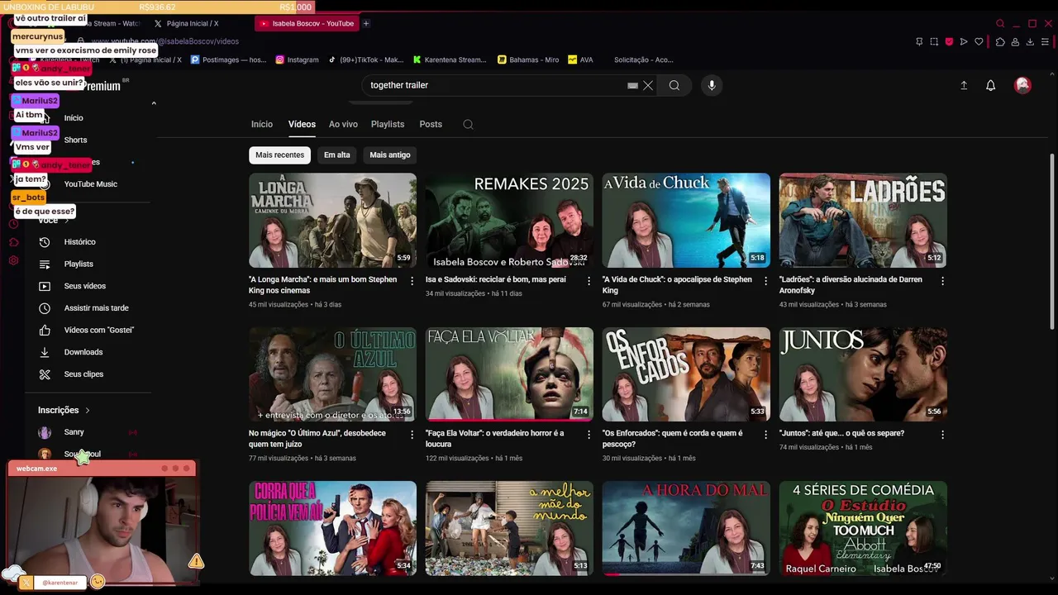Play "A Hora do Mal" thumbnail
1058x595 pixels.
[x=686, y=528]
